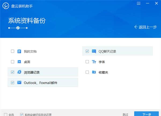
Task: Click the 跳过 skip link
Action: click(x=125, y=115)
